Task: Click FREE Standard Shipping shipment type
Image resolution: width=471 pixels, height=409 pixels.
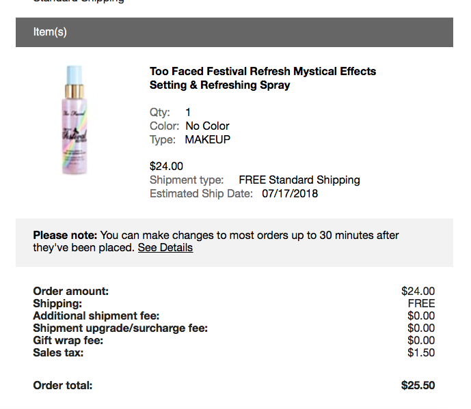Action: [x=299, y=180]
